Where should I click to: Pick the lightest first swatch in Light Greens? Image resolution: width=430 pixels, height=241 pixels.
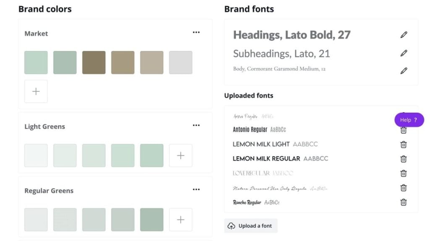pos(36,155)
